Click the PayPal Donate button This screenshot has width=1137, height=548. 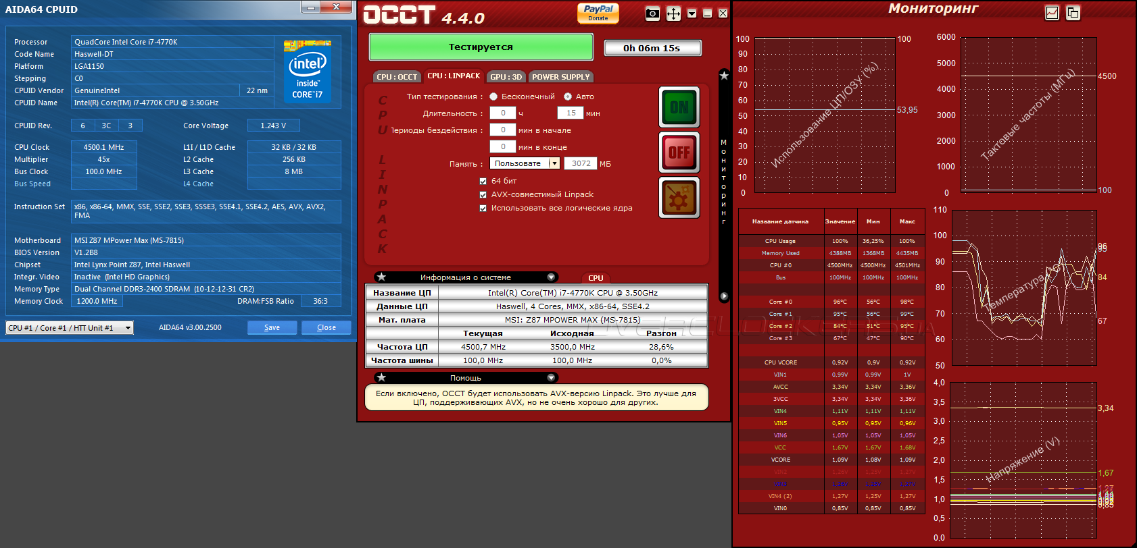pos(598,13)
